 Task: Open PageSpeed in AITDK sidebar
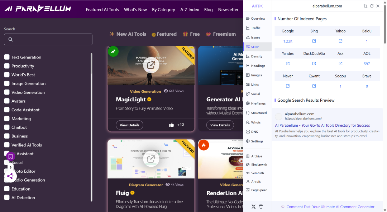[257, 190]
